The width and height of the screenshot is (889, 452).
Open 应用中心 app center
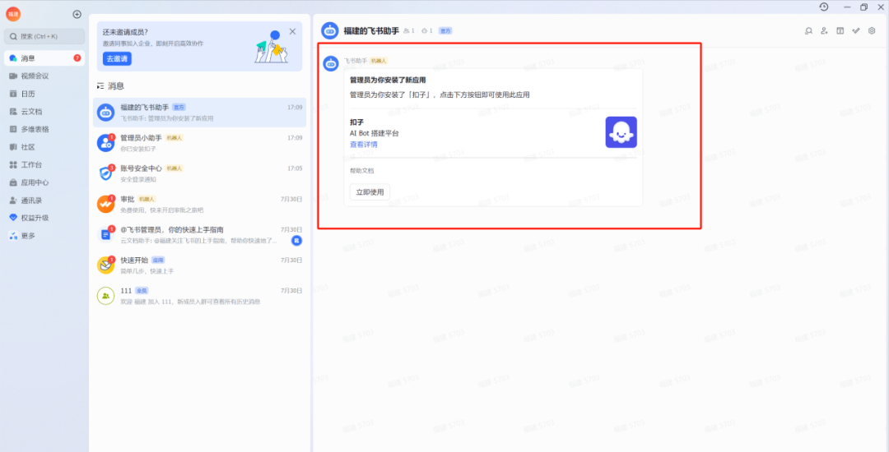tap(34, 182)
